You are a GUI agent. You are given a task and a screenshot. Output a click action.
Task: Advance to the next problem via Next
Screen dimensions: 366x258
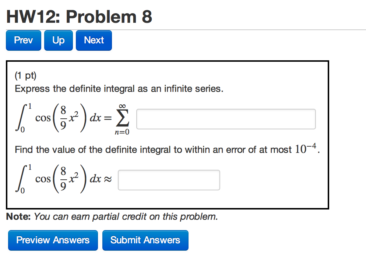94,40
